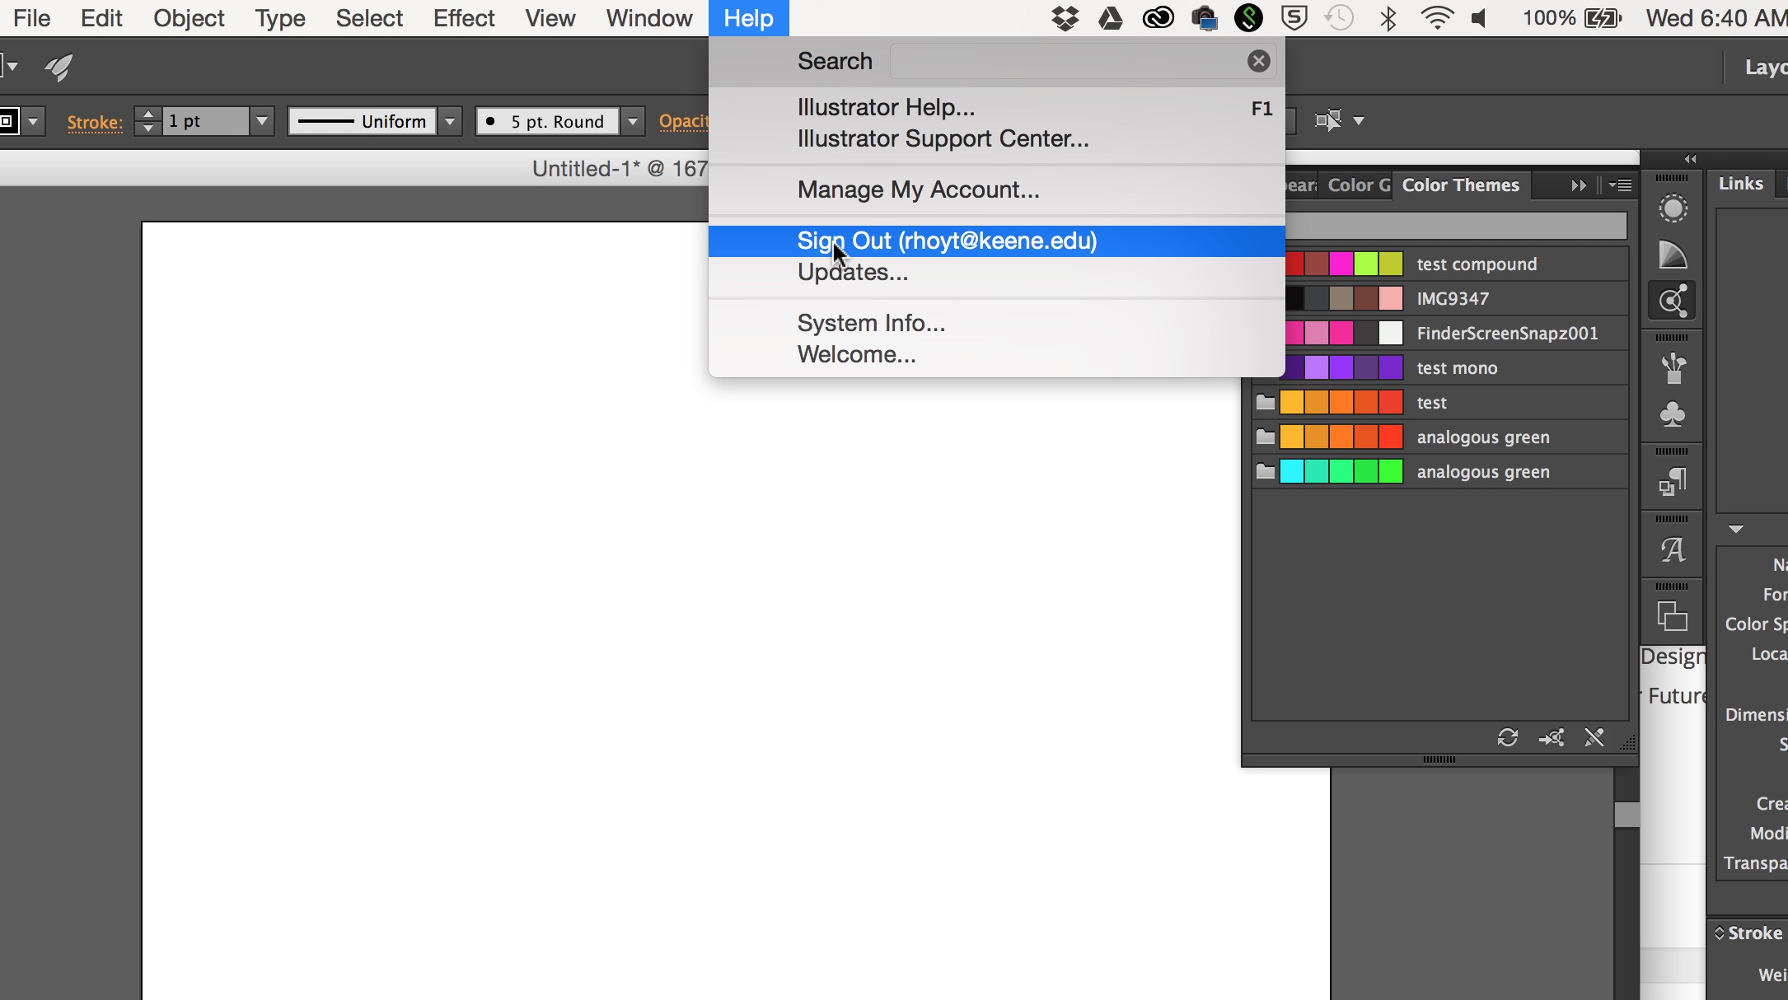Open the Character Styles script A icon
The height and width of the screenshot is (1000, 1788).
[x=1673, y=549]
